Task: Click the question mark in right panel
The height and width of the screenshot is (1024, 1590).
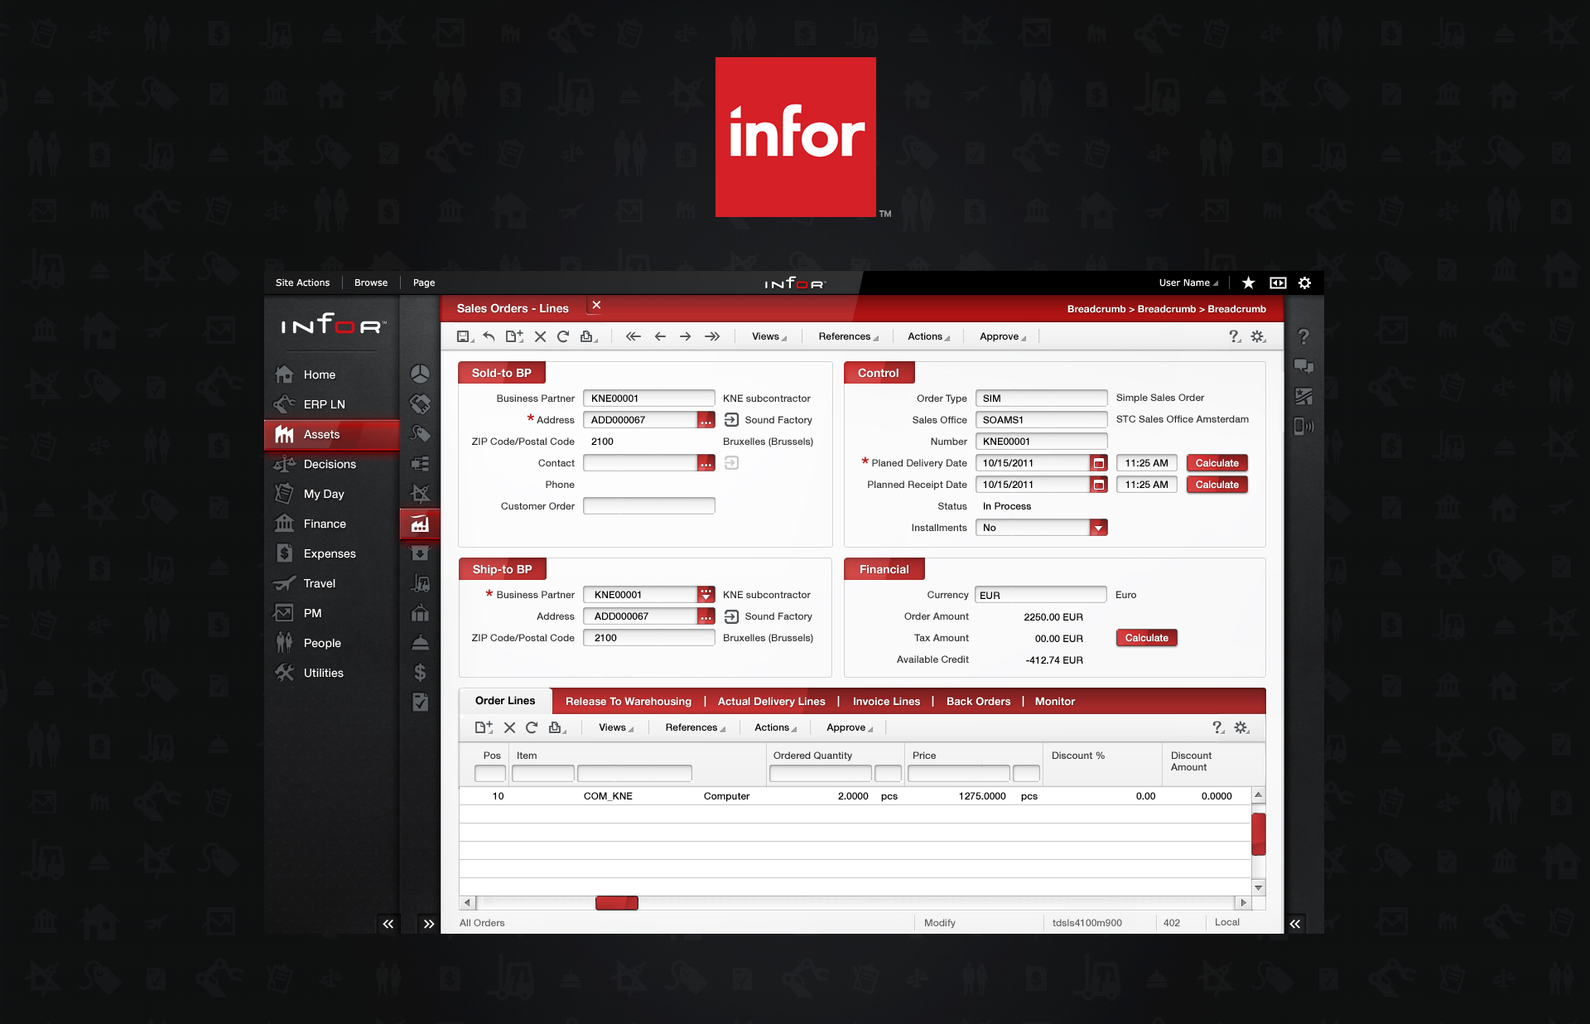Action: click(1303, 336)
